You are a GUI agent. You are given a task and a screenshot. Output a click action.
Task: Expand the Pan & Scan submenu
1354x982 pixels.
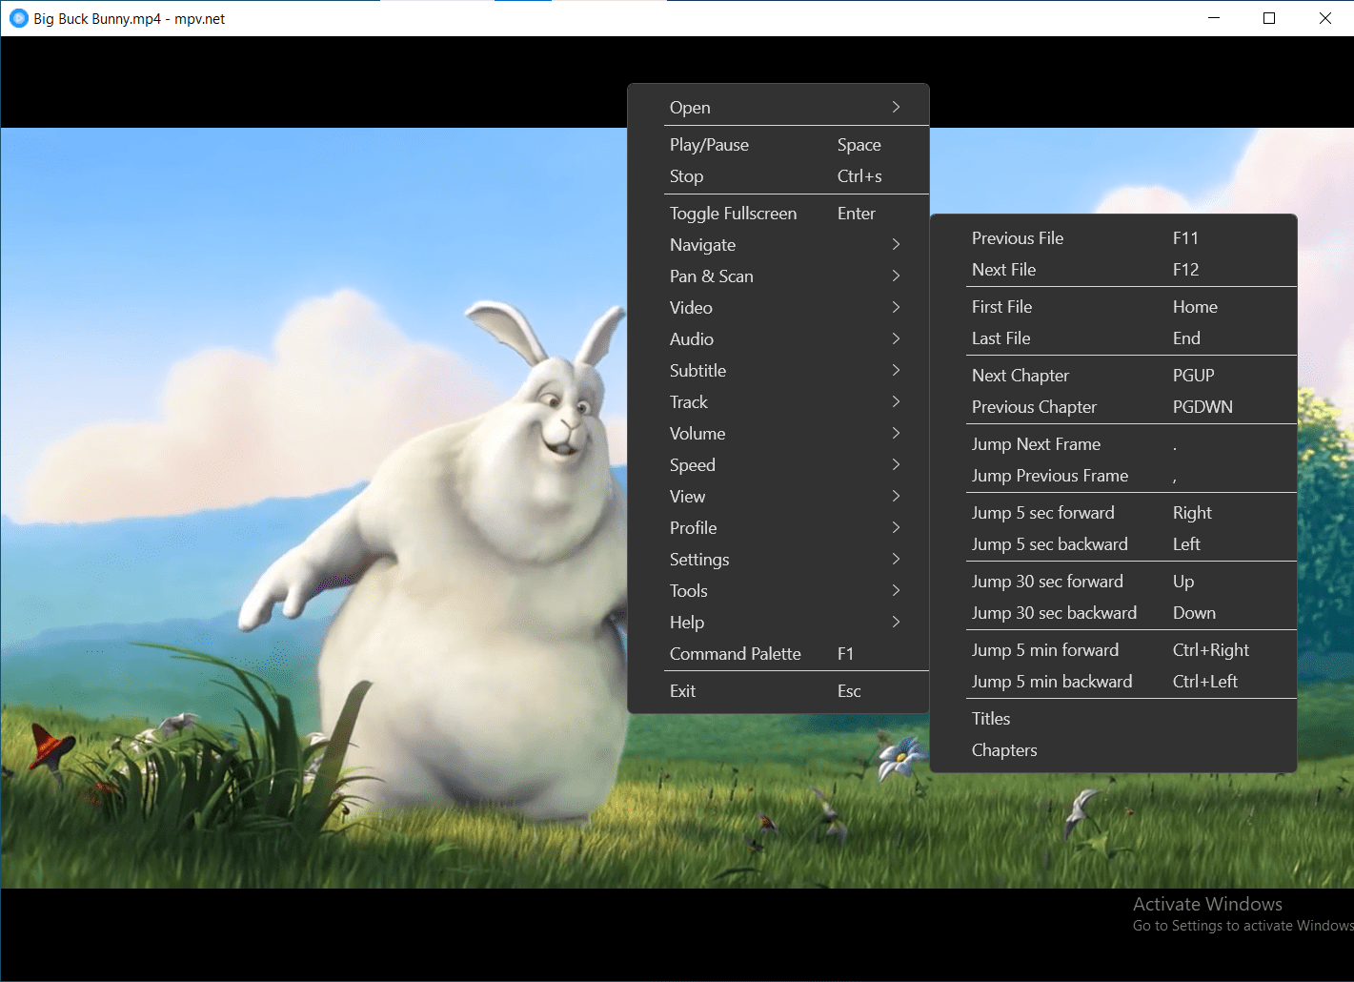pos(778,276)
